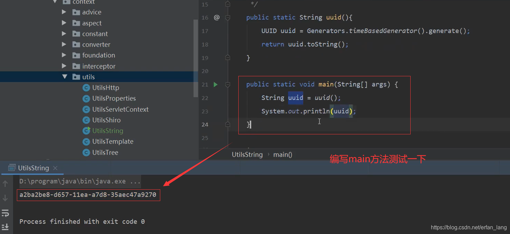The image size is (510, 234).
Task: Open UtilsShiro in the project tree
Action: (x=106, y=120)
